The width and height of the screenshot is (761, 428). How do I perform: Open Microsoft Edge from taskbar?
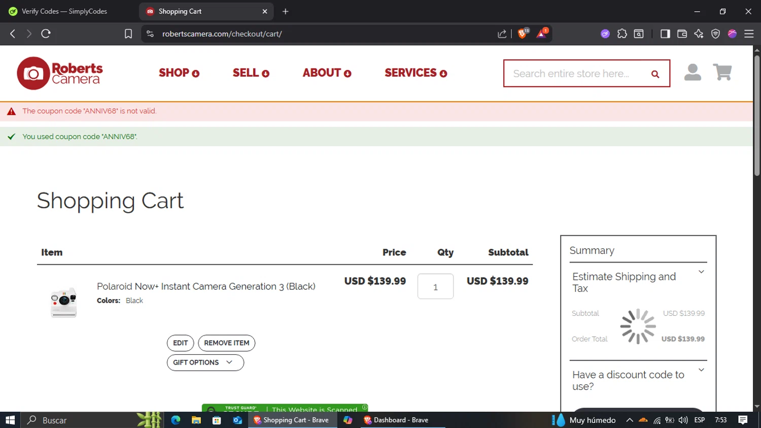[x=176, y=420]
